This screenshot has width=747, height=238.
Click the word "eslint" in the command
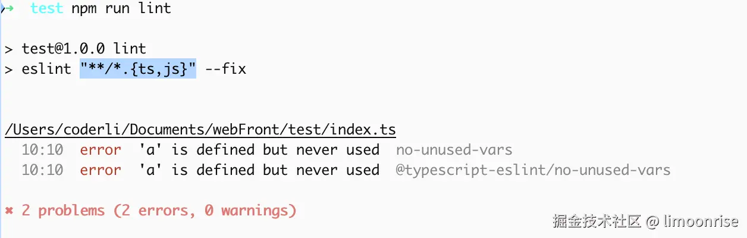tap(46, 69)
